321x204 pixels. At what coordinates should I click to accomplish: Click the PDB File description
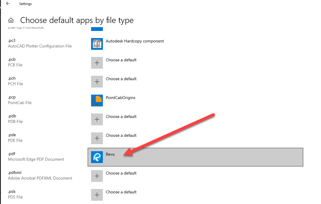click(15, 121)
